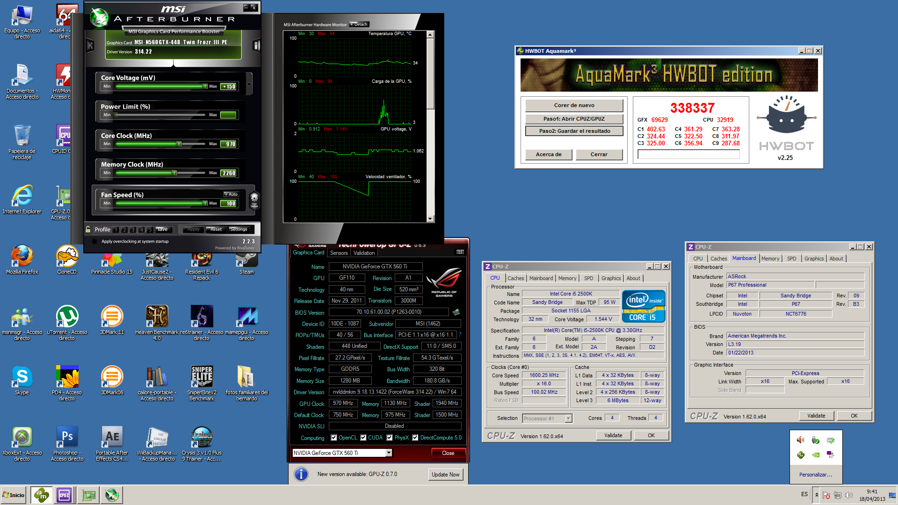Open the Processor #1 selection dropdown

pos(568,418)
